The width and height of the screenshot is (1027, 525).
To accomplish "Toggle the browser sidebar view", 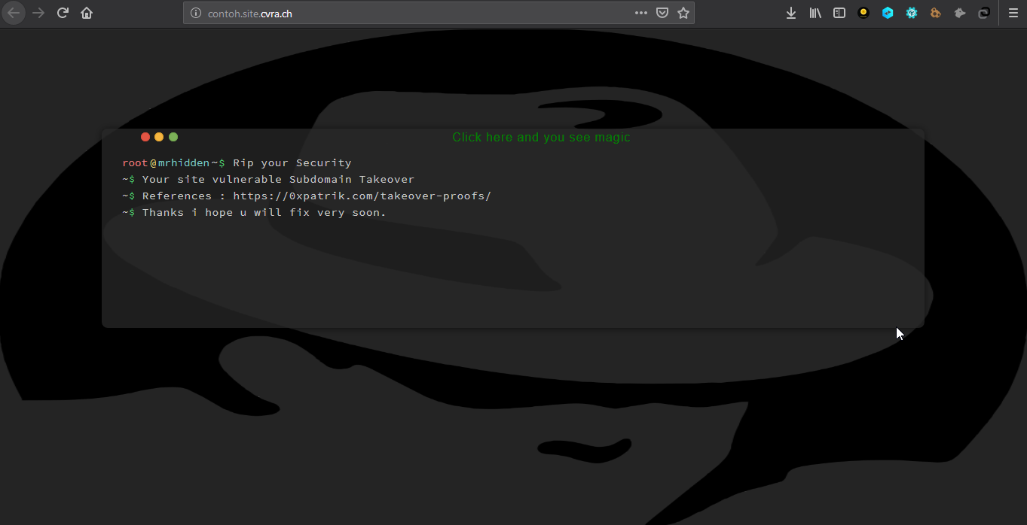I will click(x=839, y=13).
